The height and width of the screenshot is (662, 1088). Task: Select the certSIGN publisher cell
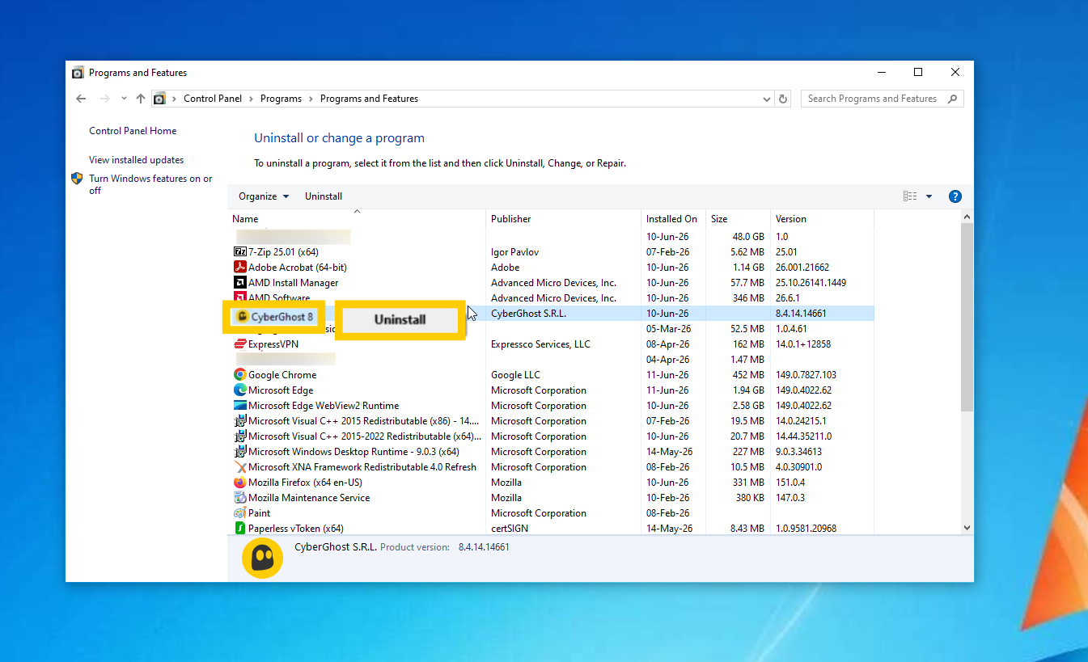pos(508,529)
